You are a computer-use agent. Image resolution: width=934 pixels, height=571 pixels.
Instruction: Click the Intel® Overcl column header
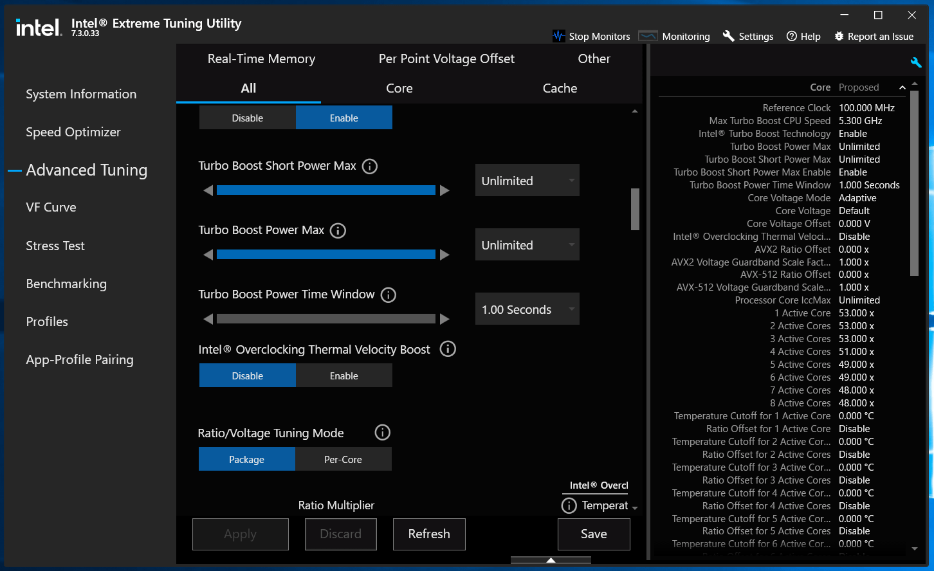[598, 485]
